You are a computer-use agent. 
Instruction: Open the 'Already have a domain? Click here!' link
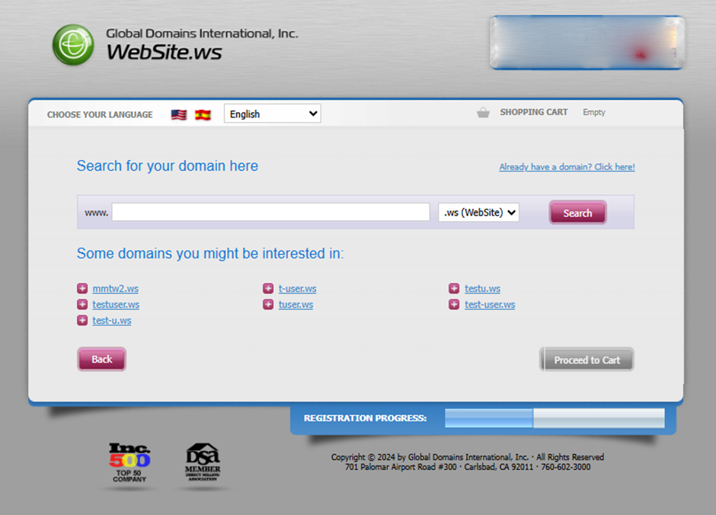tap(567, 167)
